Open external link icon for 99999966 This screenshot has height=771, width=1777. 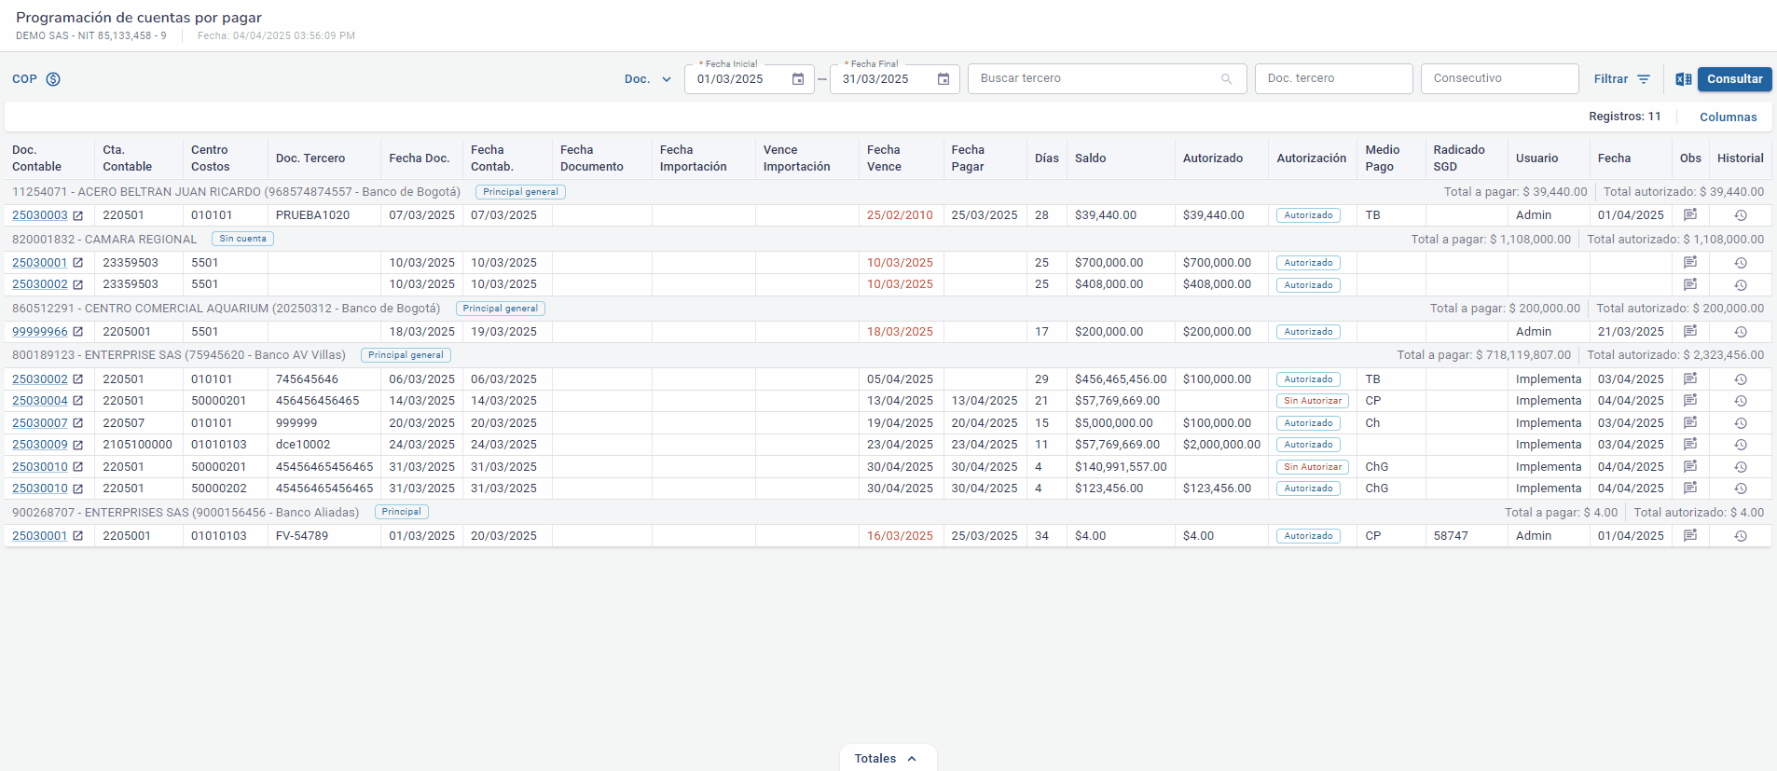pos(78,332)
